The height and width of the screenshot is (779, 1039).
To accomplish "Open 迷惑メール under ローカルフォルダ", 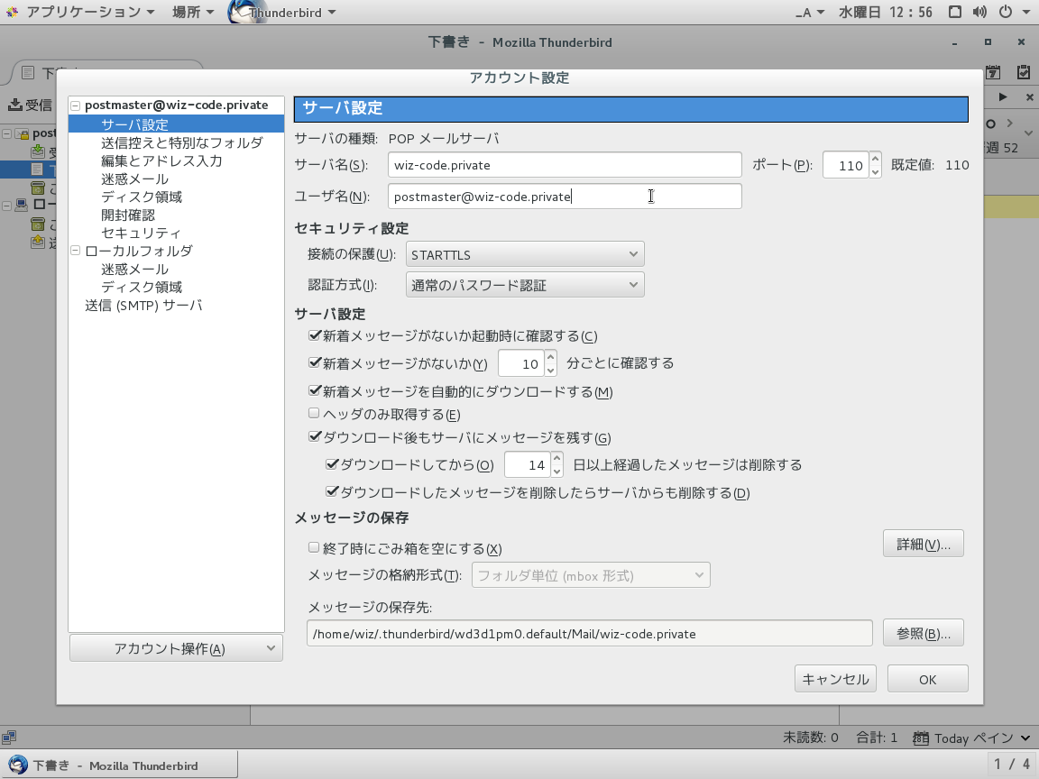I will [x=134, y=269].
